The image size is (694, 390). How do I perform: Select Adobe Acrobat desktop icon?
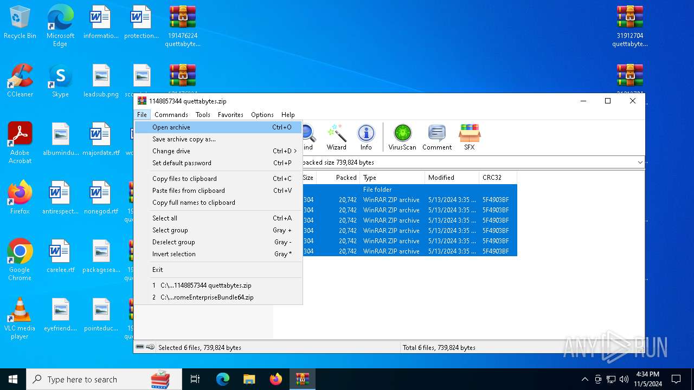pos(20,143)
